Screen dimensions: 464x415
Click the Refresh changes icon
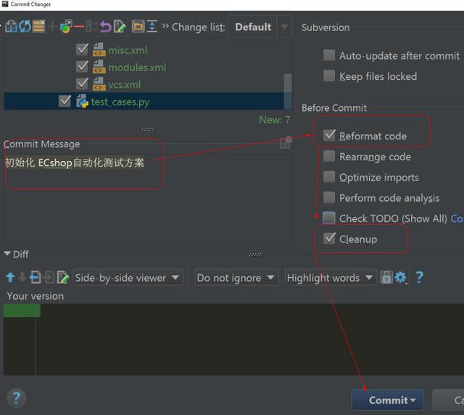pos(25,27)
